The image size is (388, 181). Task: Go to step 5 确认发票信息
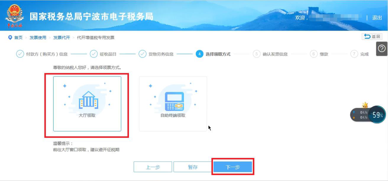tap(270, 54)
